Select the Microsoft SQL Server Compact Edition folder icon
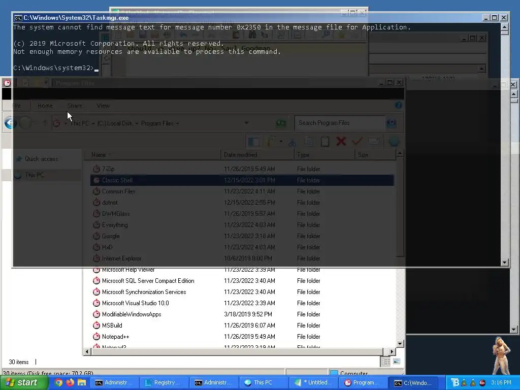This screenshot has height=390, width=520. [96, 281]
